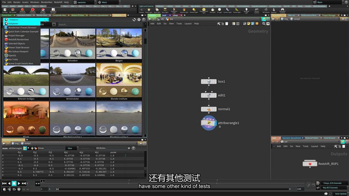
Task: Click the Portal Light shelf tool
Action: point(237,11)
